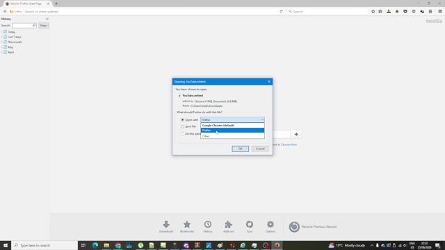Open Google Chrome from taskbar

pos(118,245)
